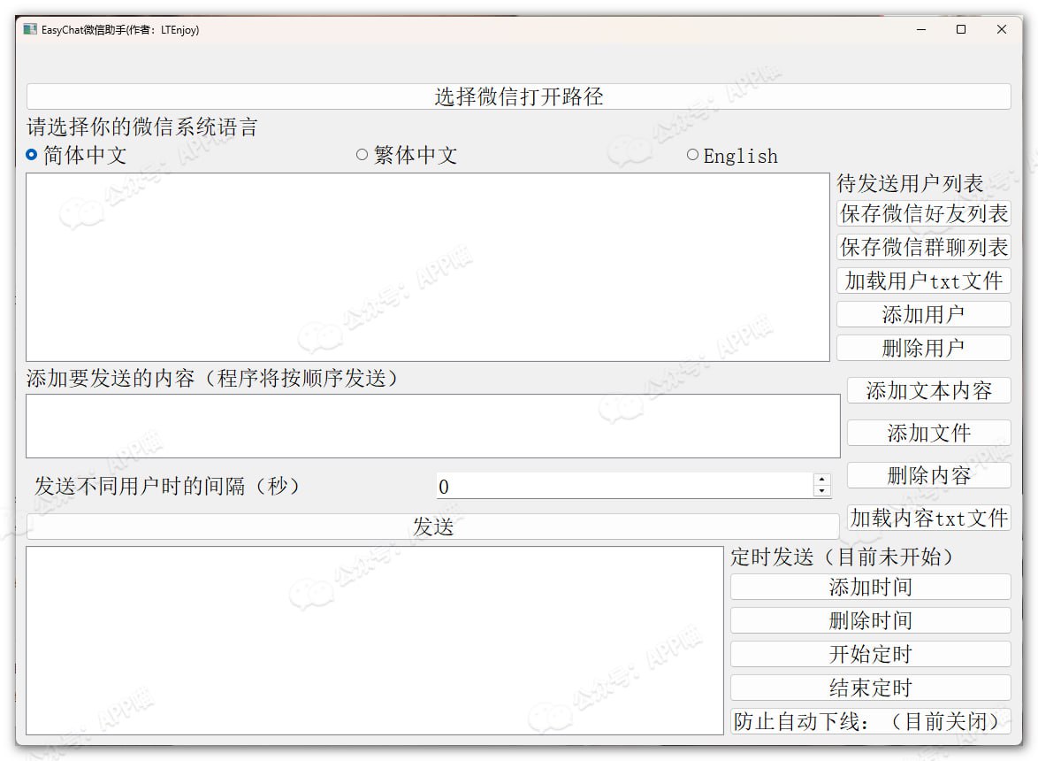Click 保存微信好友列表 button
The image size is (1038, 761).
(923, 214)
